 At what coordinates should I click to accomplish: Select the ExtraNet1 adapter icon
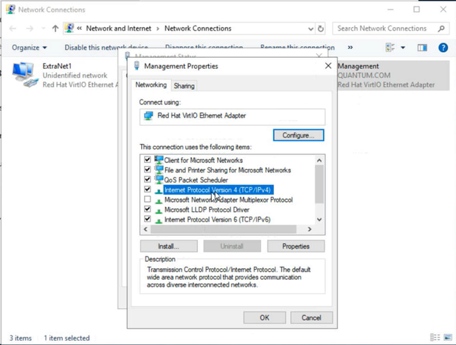(25, 75)
